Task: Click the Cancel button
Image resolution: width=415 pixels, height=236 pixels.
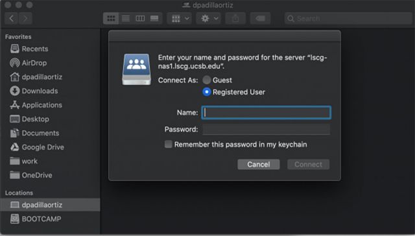Action: pyautogui.click(x=259, y=164)
